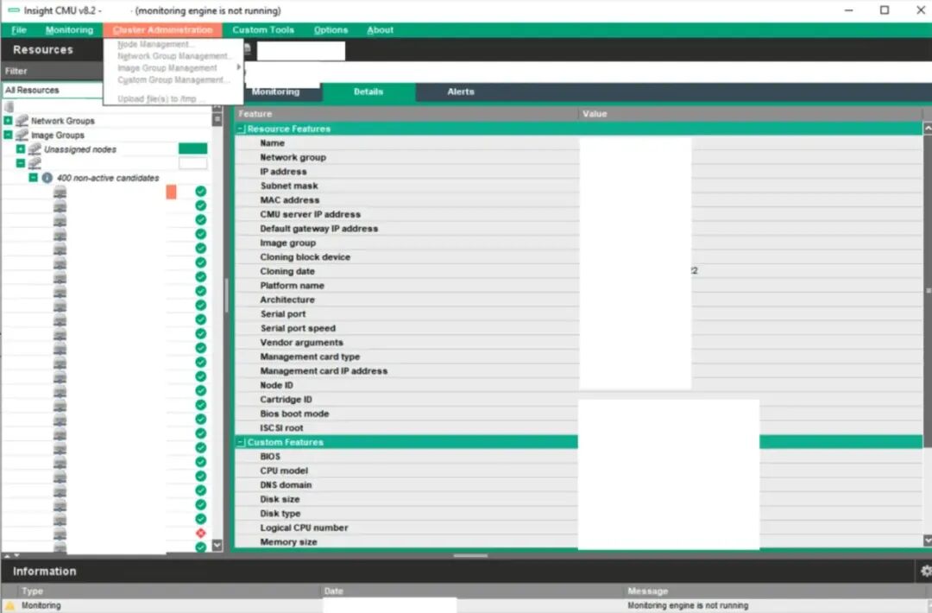Collapse the 400 non-active candidates node
The width and height of the screenshot is (932, 613).
[x=34, y=178]
